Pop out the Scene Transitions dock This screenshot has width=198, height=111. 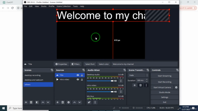point(148,70)
